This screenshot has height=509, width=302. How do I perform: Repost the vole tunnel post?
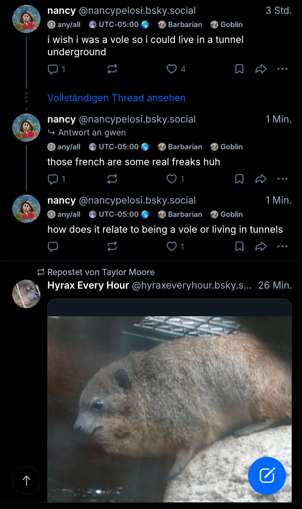click(x=112, y=69)
